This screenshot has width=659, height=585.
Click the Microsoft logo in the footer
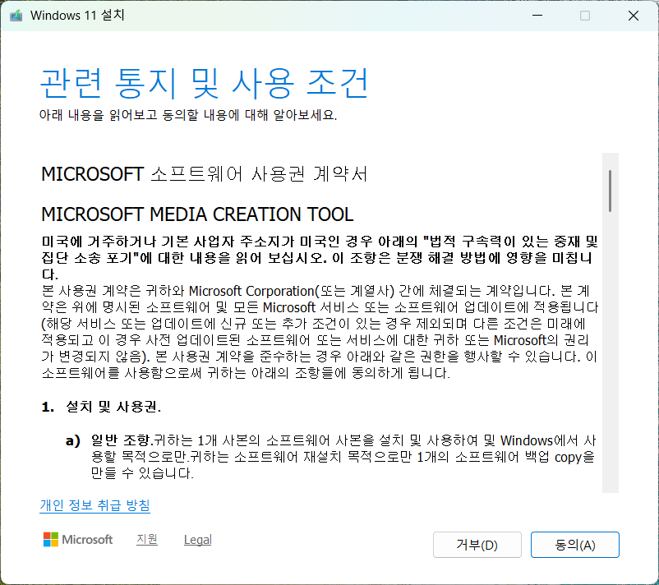[78, 540]
